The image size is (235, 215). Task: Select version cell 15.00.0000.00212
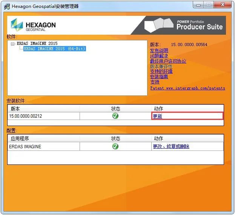[x=44, y=116]
